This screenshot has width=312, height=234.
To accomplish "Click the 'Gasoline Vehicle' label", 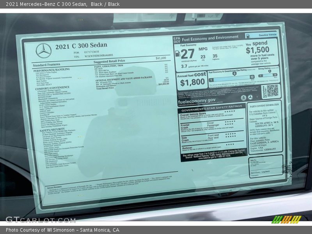I will [267, 35].
